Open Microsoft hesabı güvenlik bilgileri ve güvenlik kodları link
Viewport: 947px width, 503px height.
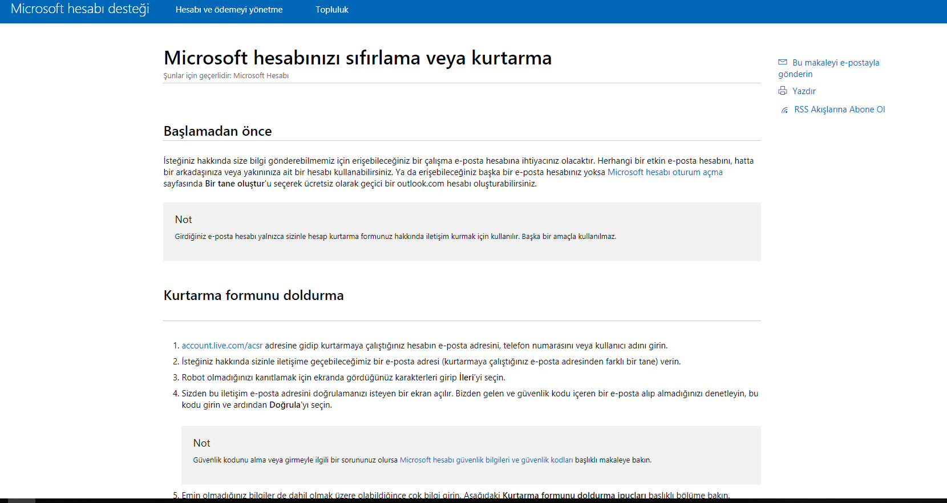(x=486, y=460)
